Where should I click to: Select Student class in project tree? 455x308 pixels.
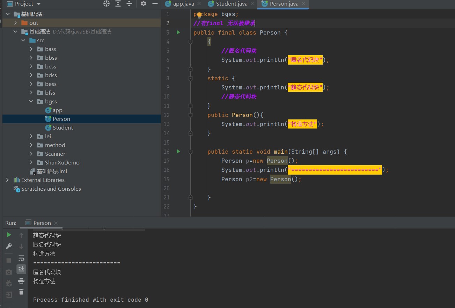click(x=63, y=127)
